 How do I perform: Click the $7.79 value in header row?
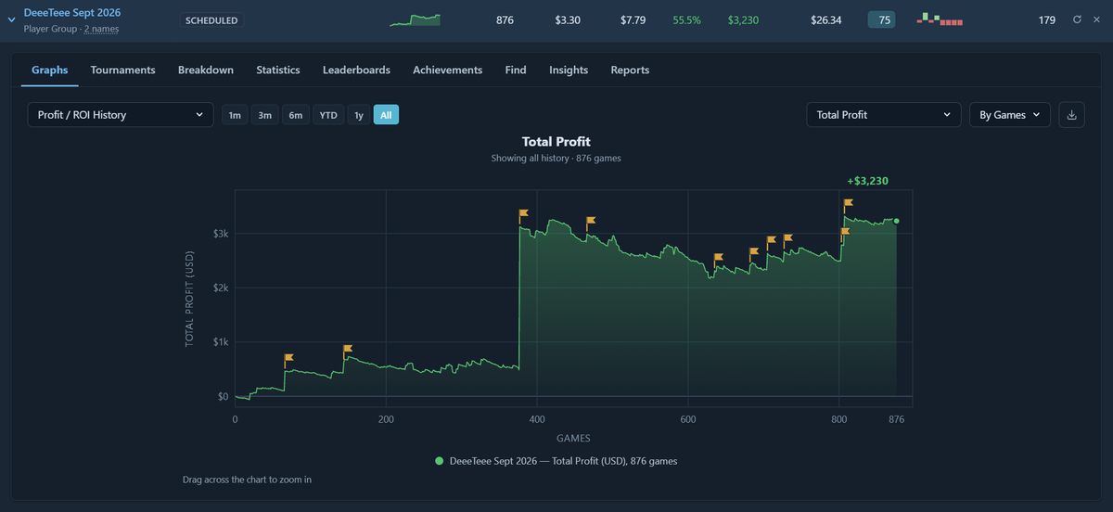pyautogui.click(x=633, y=19)
